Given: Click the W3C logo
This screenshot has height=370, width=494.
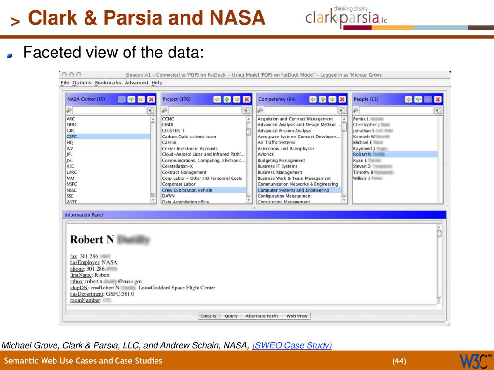Looking at the screenshot, I should click(x=475, y=361).
